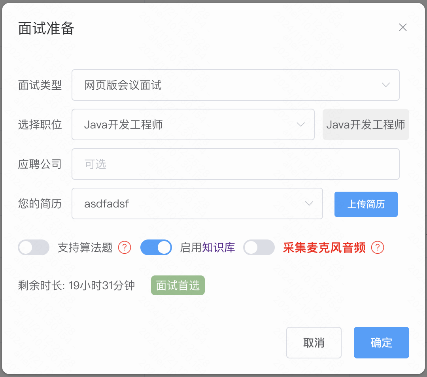Click the red 采集麦克风音频 label text

[324, 247]
